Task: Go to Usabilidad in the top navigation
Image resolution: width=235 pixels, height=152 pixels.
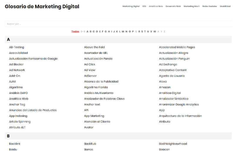Action: (x=225, y=6)
